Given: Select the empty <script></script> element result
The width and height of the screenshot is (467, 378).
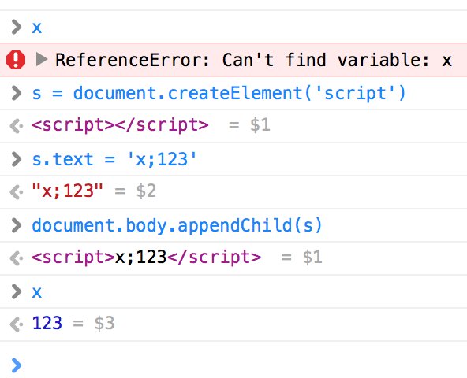Looking at the screenshot, I should pyautogui.click(x=120, y=125).
